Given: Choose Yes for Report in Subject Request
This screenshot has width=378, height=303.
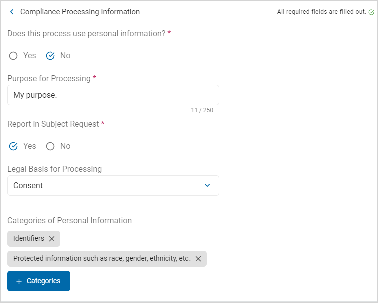Looking at the screenshot, I should [x=14, y=146].
